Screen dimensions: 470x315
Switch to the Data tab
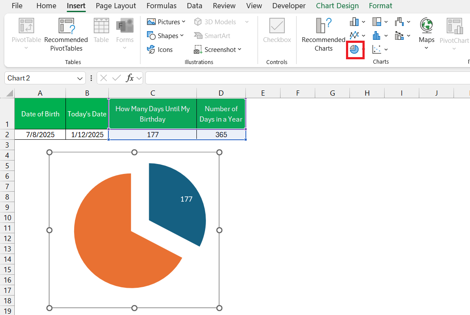click(194, 6)
